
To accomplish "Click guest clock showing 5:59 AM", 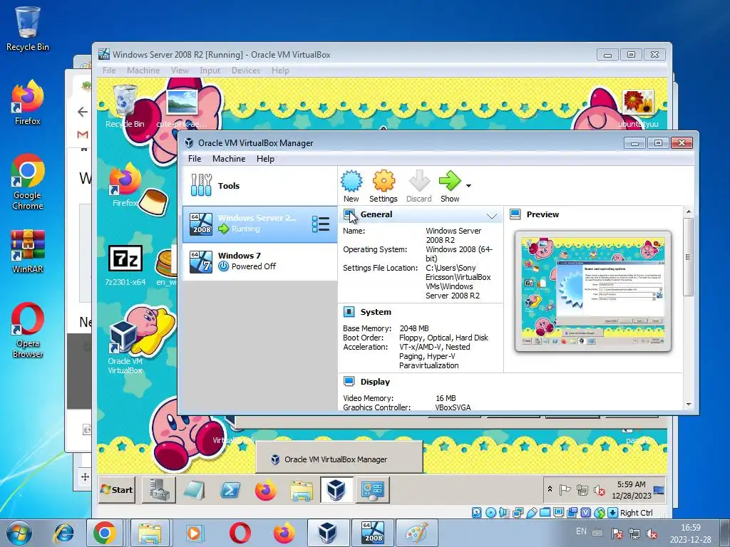I will [x=632, y=490].
